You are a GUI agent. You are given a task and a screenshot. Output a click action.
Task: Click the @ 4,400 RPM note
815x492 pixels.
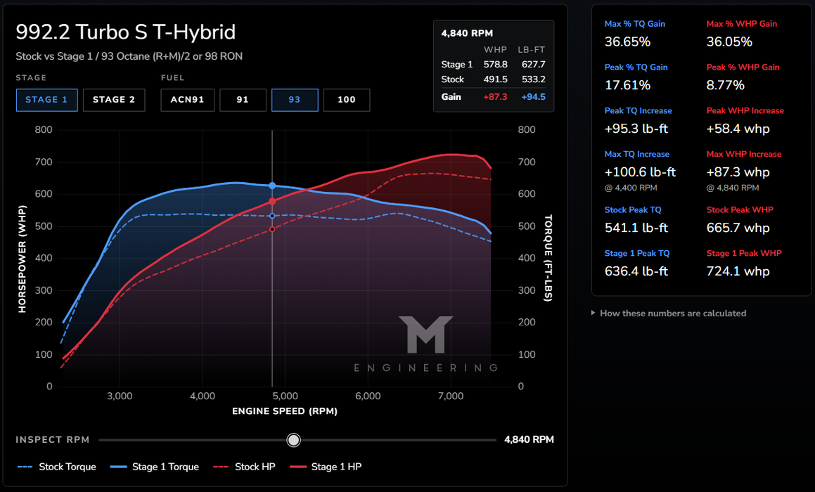coord(631,188)
